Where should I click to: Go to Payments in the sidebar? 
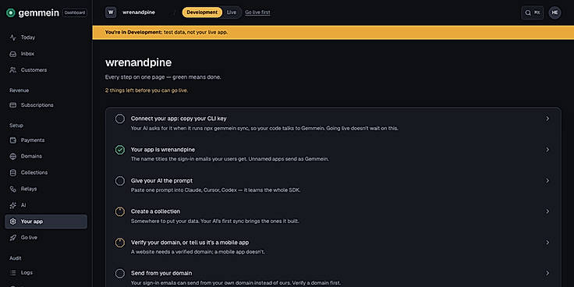(46, 140)
